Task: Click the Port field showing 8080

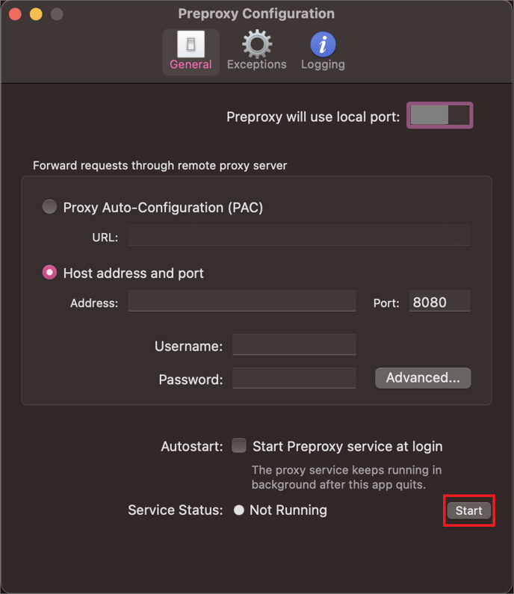Action: click(440, 301)
